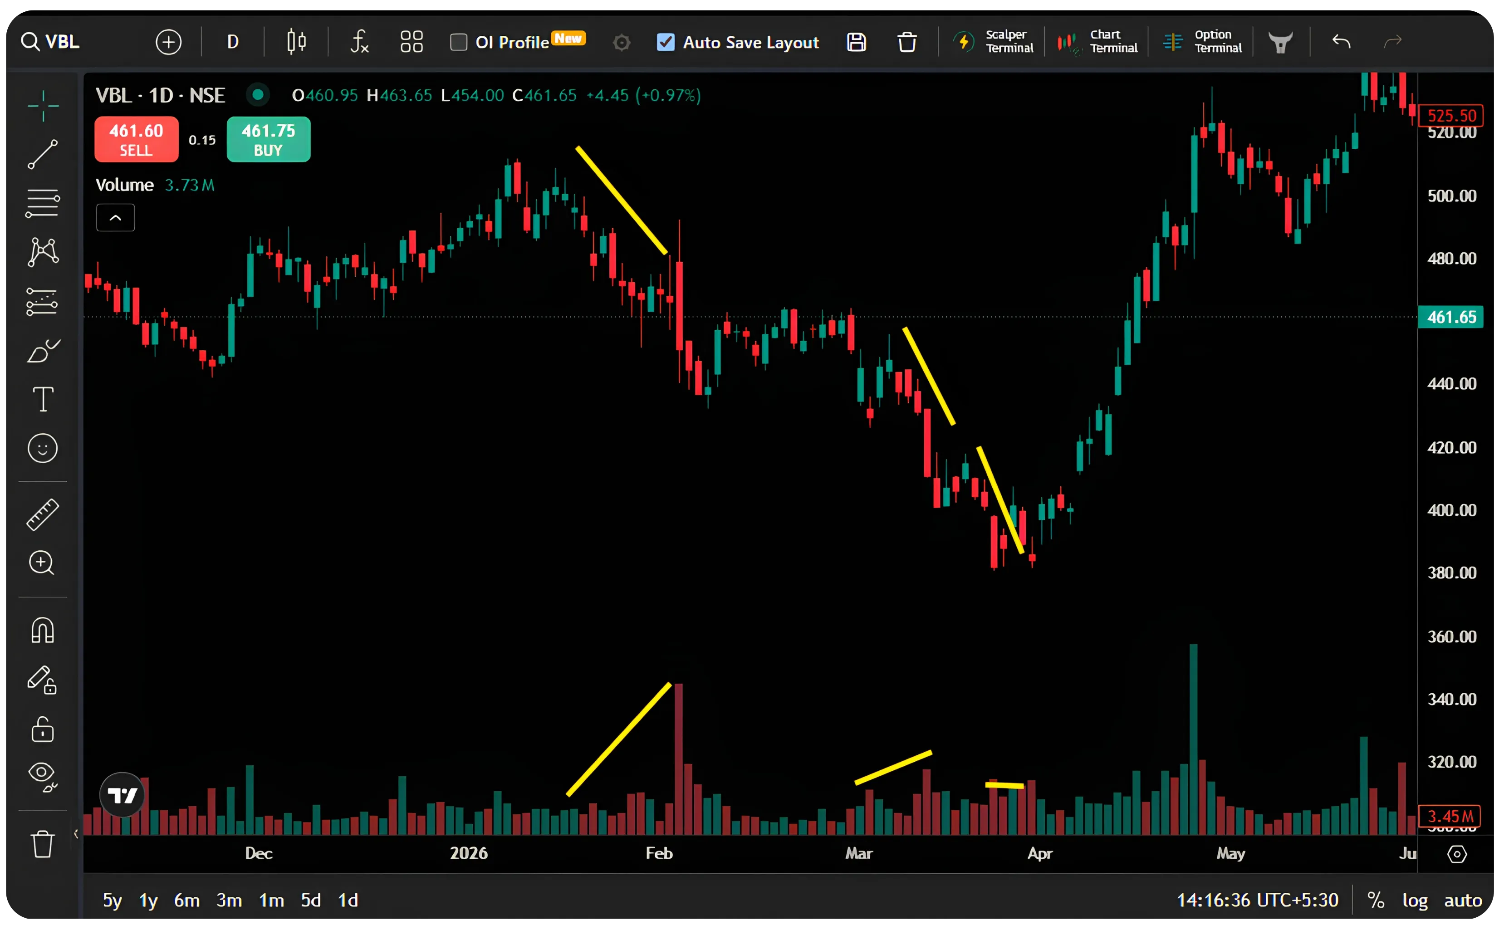Click the Volume indicator label
The image size is (1509, 930).
tap(125, 185)
